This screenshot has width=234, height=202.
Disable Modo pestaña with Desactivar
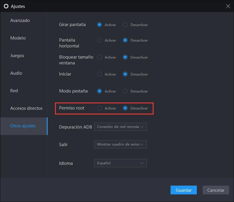[x=125, y=91]
